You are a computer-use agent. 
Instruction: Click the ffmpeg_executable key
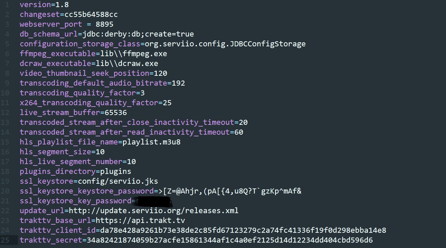click(58, 54)
